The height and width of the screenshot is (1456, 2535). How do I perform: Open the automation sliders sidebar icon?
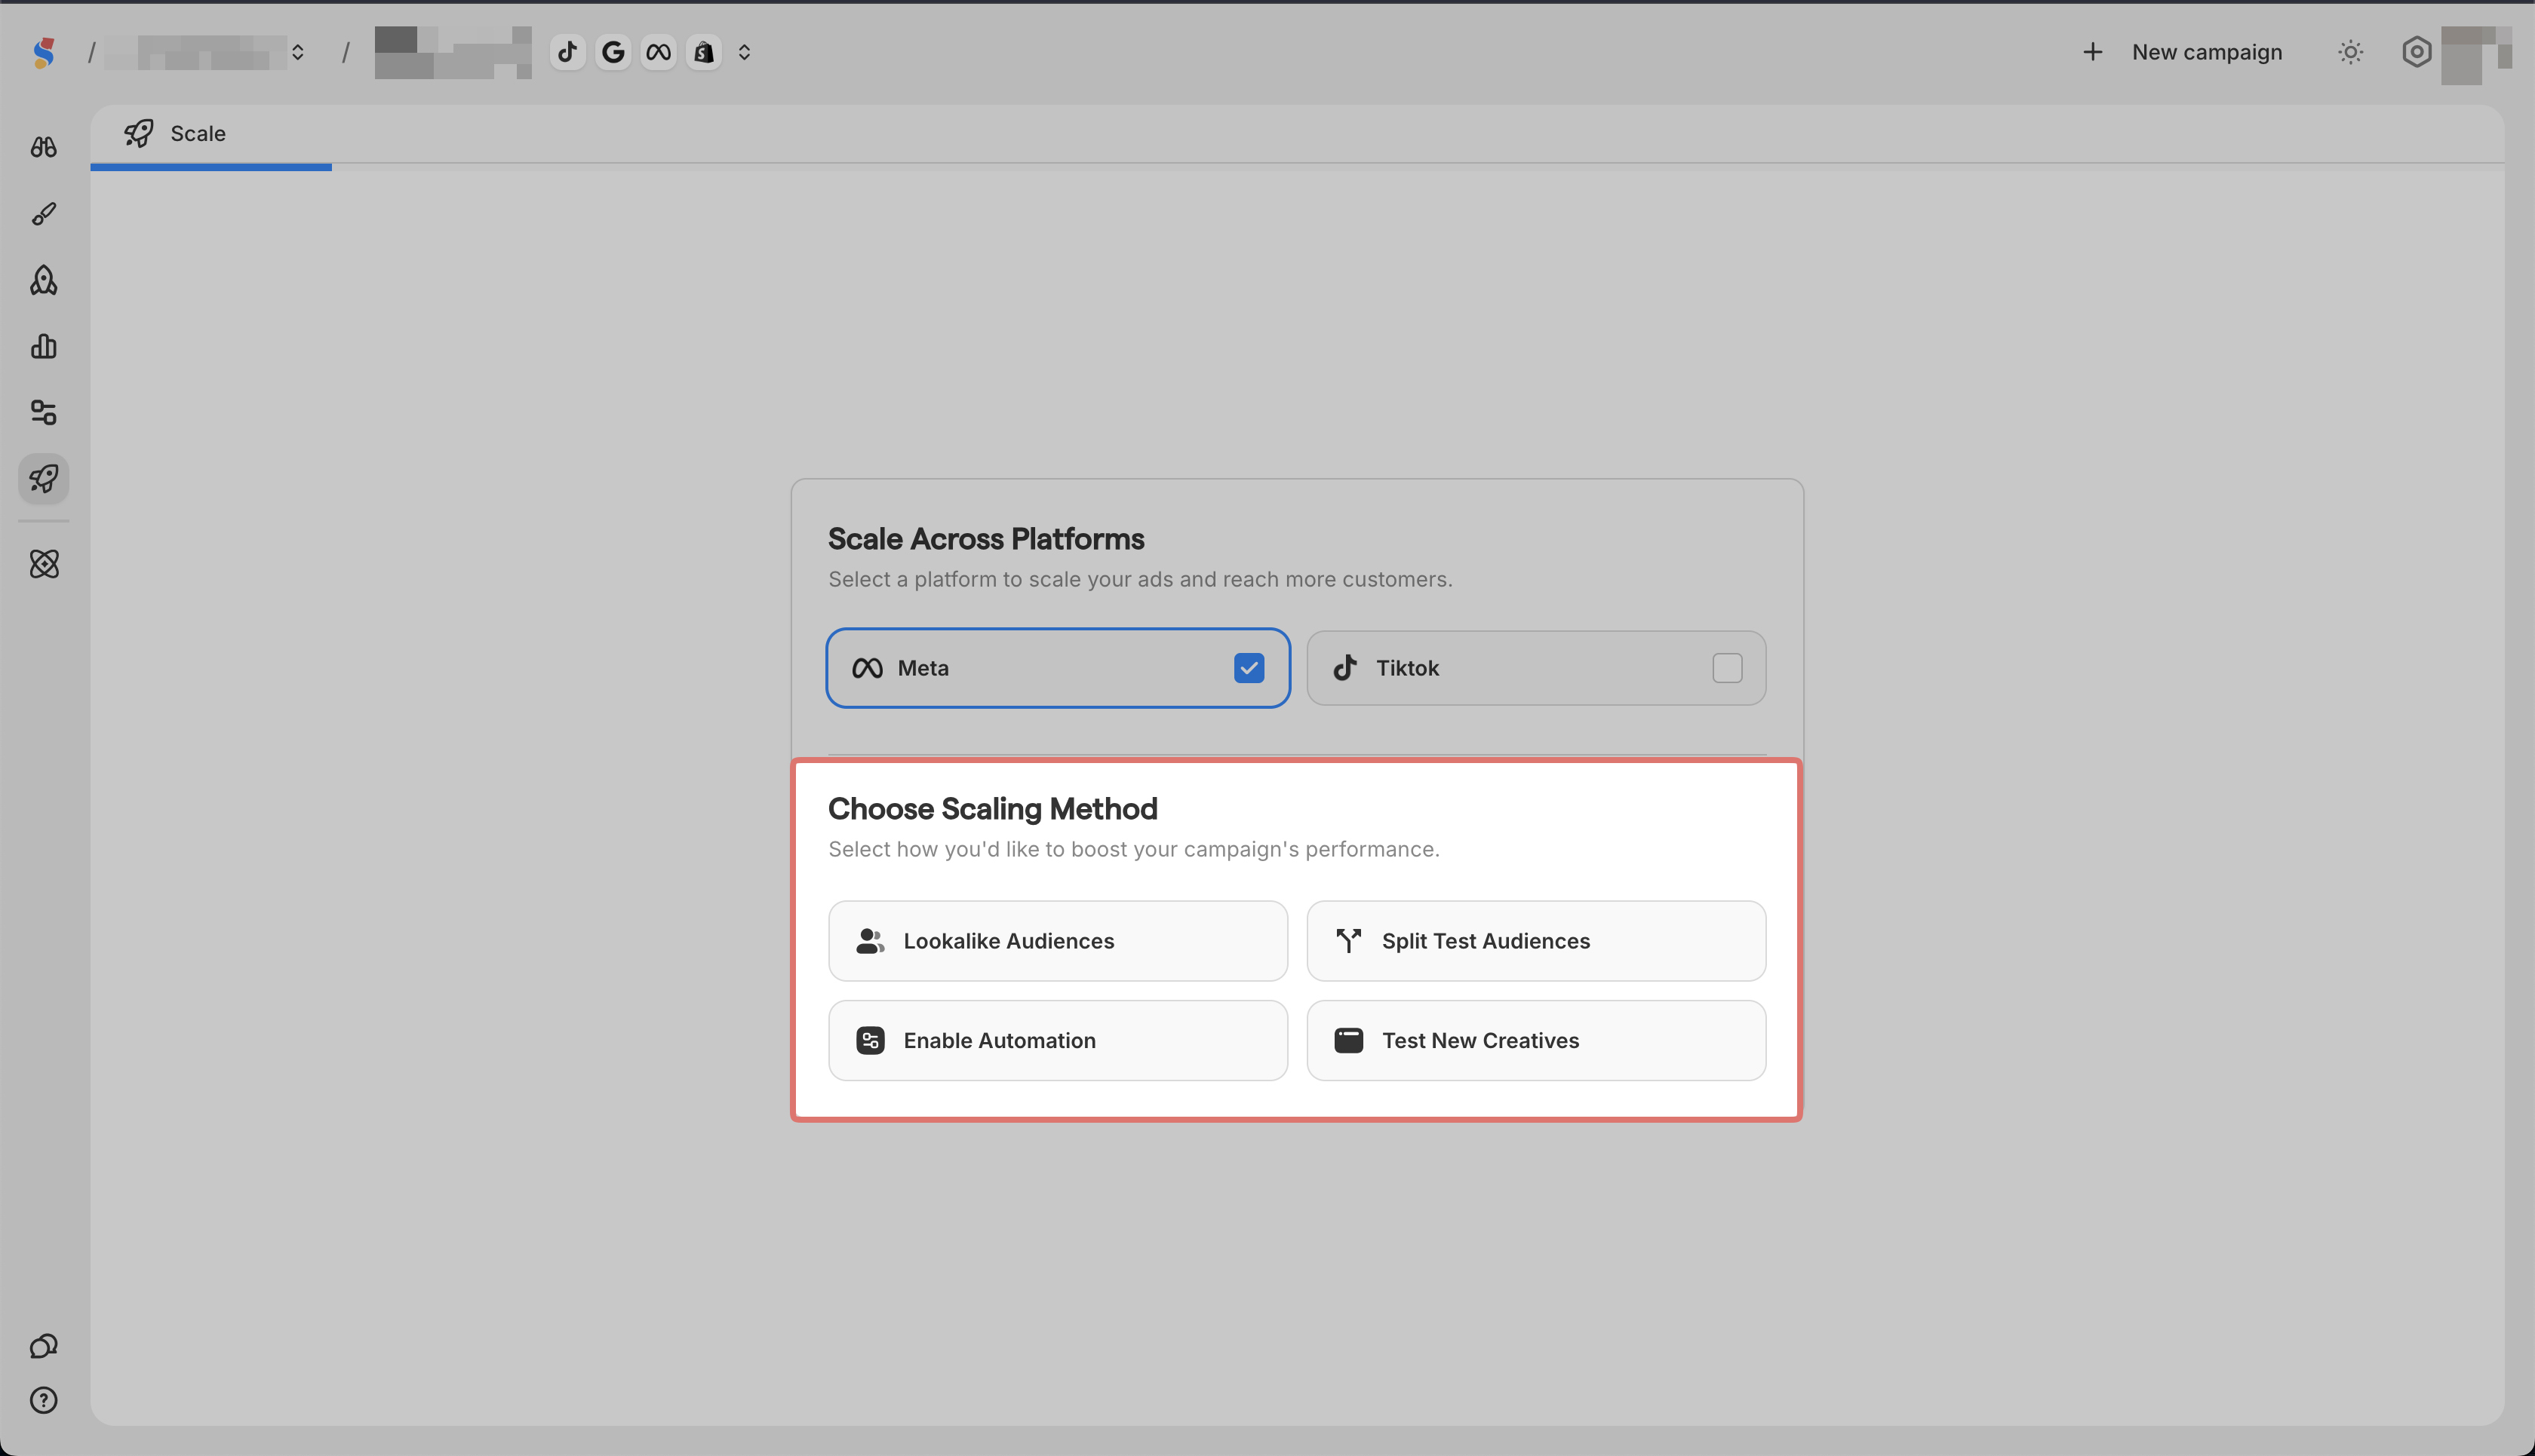pyautogui.click(x=43, y=413)
